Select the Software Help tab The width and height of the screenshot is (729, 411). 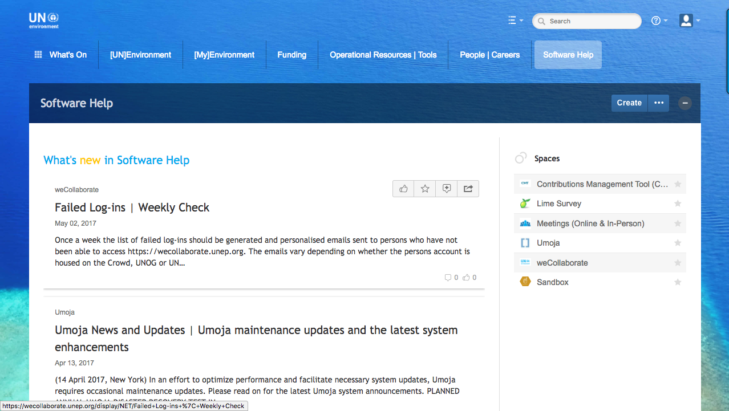tap(568, 55)
